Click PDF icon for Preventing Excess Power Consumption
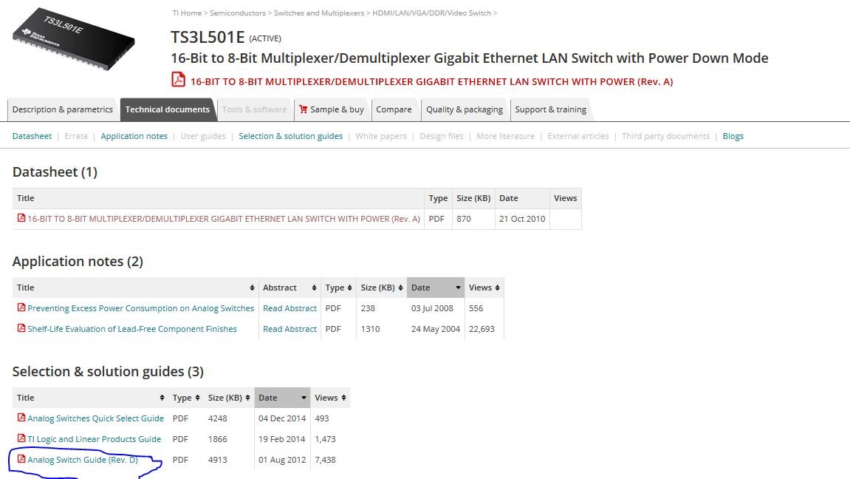850x479 pixels. 21,307
